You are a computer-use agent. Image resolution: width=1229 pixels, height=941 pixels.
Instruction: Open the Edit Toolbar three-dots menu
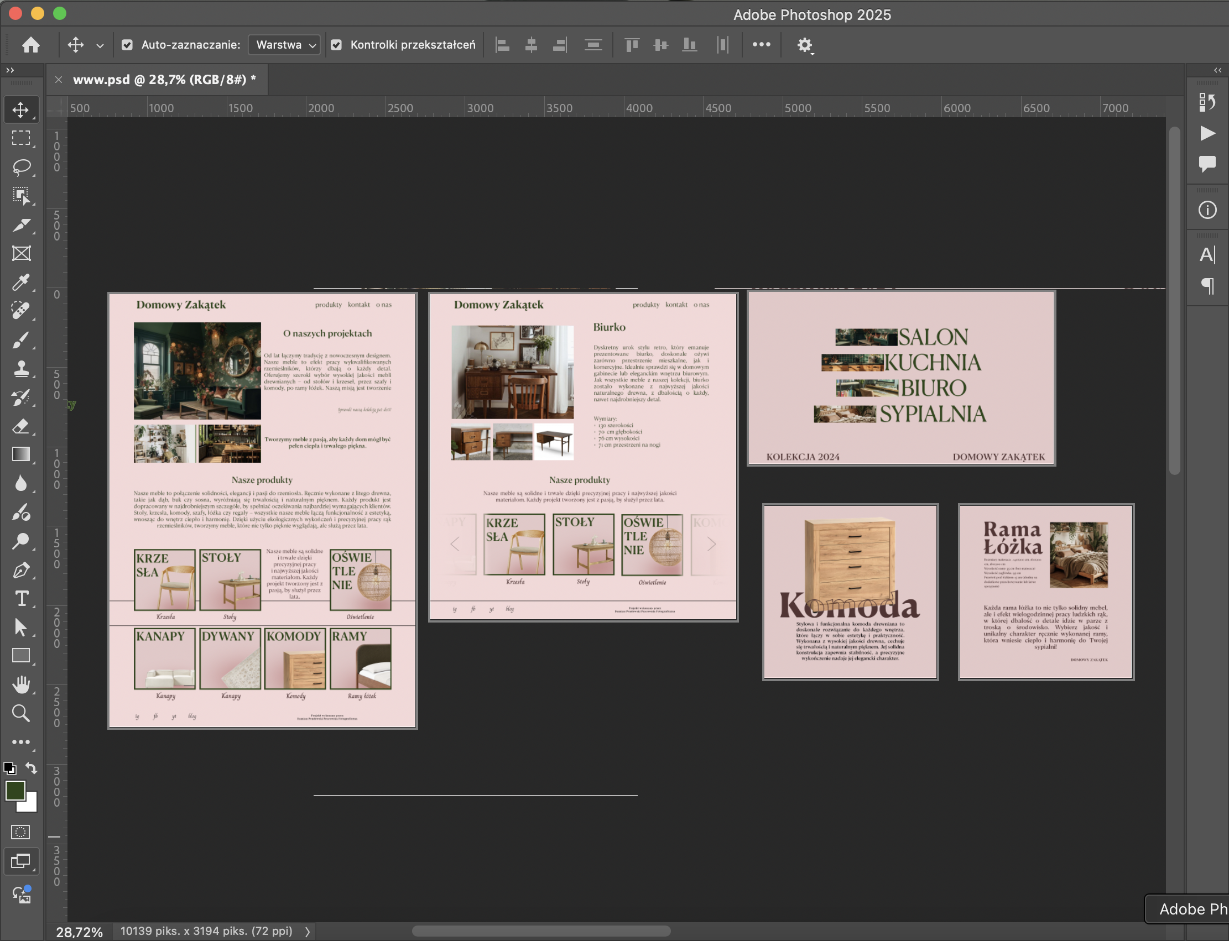(x=20, y=742)
